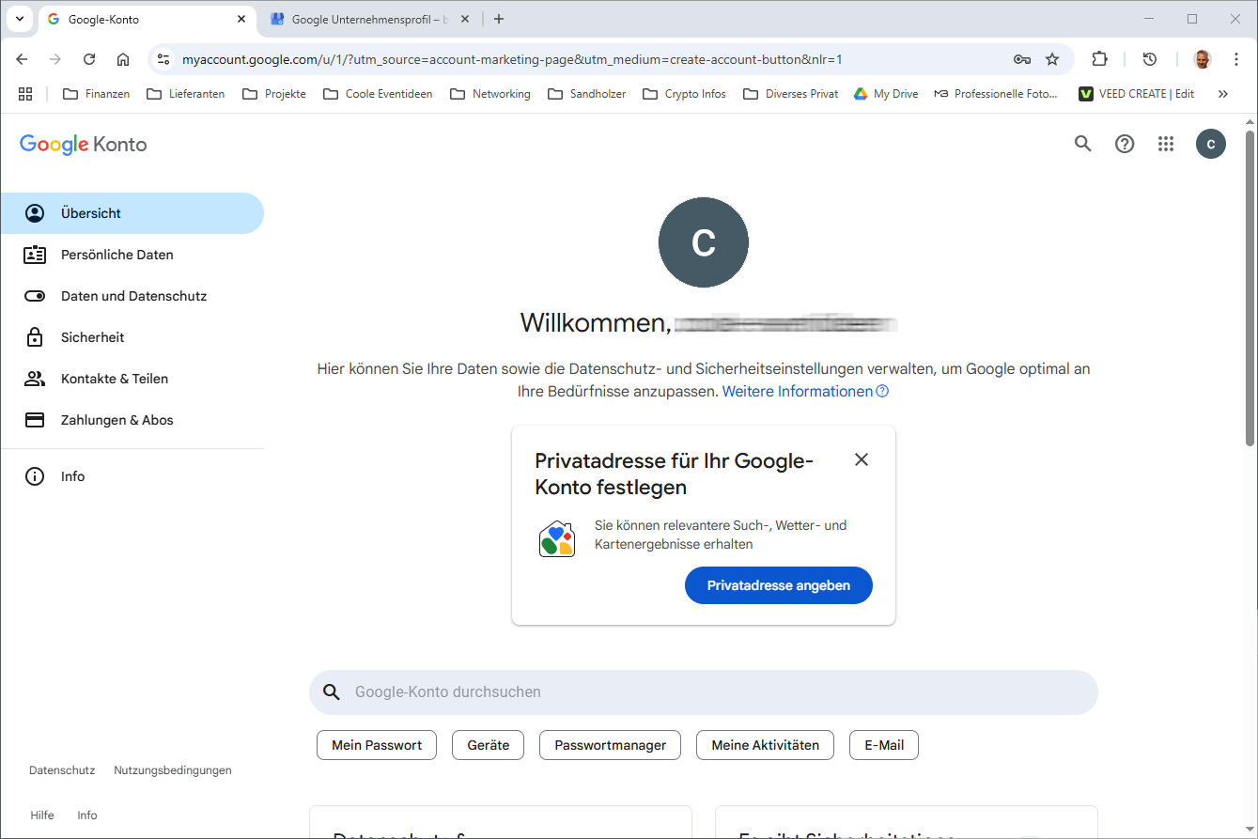This screenshot has width=1258, height=839.
Task: Go to the browser home page
Action: [123, 59]
